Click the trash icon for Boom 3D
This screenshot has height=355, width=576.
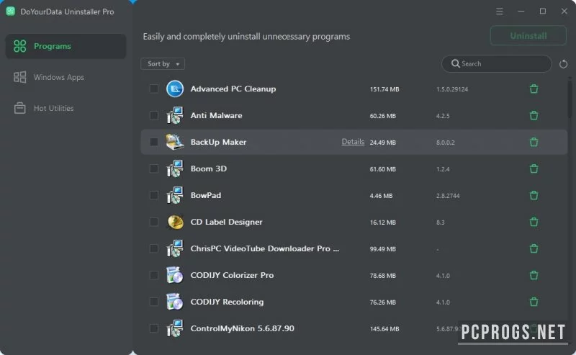click(x=534, y=168)
